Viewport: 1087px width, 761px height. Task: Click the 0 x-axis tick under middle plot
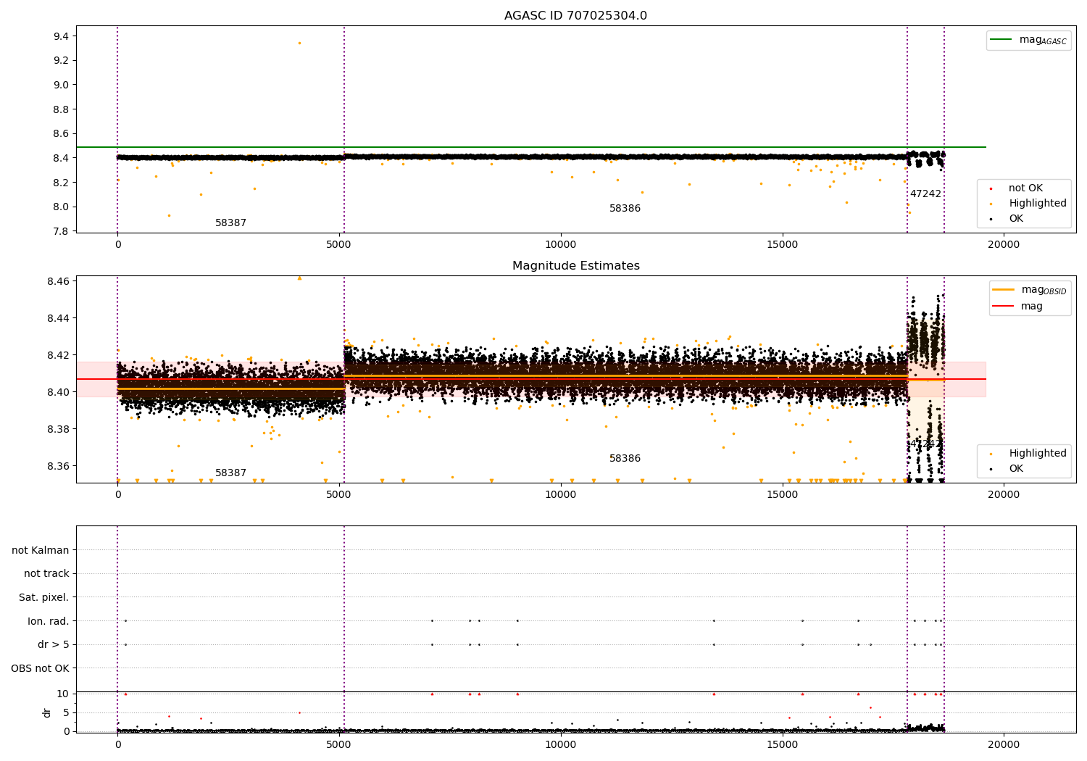(x=117, y=495)
